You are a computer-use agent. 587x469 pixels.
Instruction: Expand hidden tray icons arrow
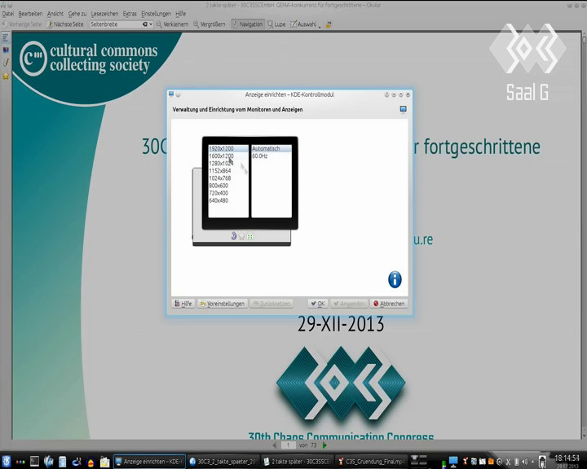(532, 462)
